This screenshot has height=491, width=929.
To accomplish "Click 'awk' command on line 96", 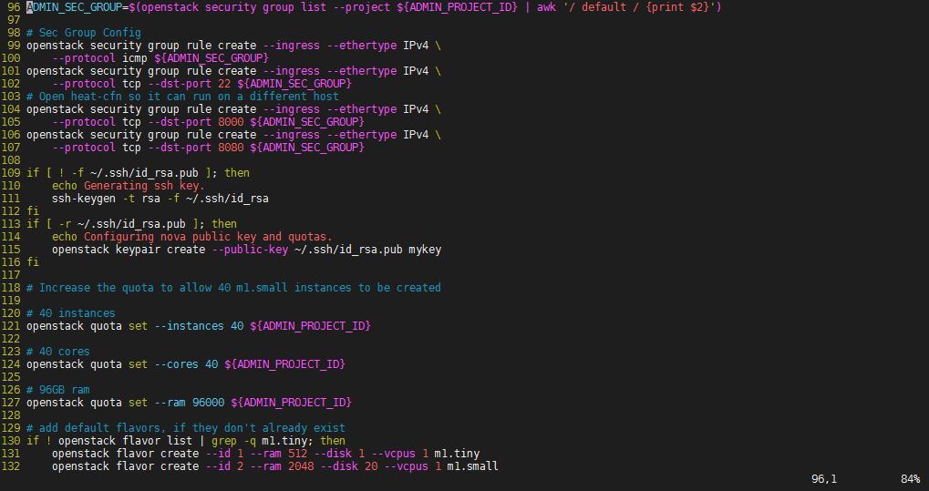I will coord(546,7).
